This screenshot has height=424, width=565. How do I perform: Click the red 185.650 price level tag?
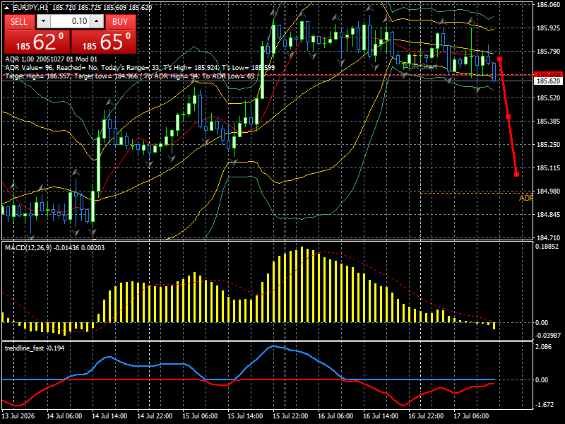pos(548,75)
